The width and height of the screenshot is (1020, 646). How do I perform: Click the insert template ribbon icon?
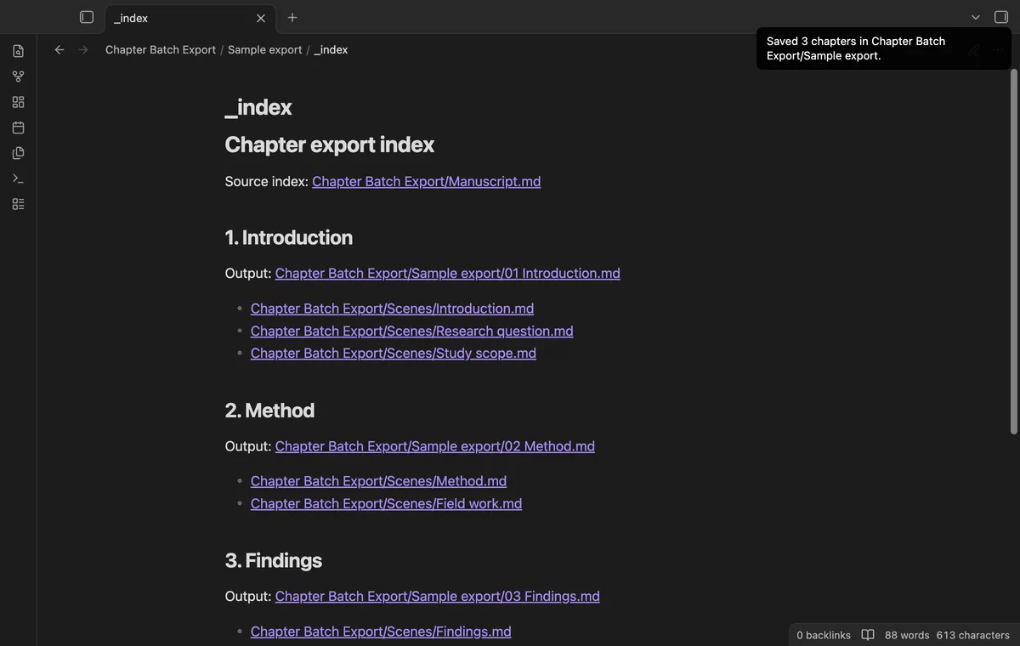point(18,153)
